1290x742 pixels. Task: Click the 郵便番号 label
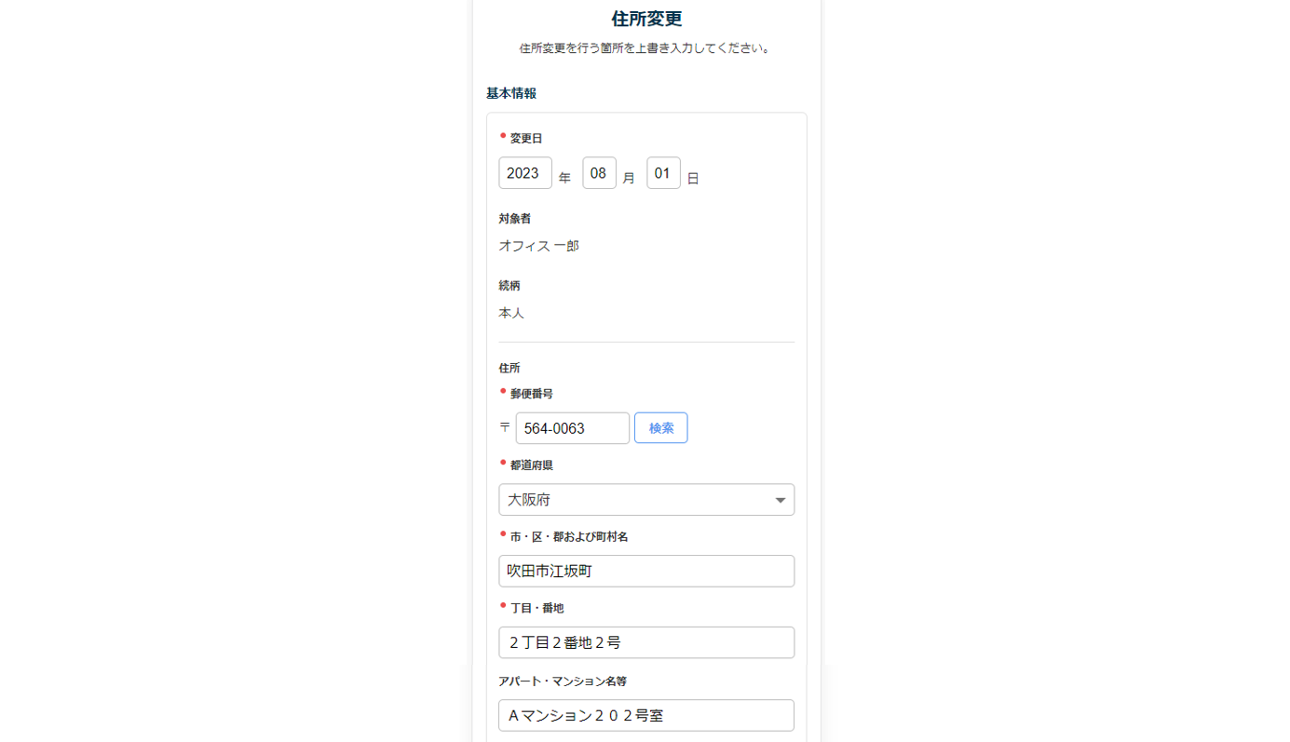coord(532,394)
